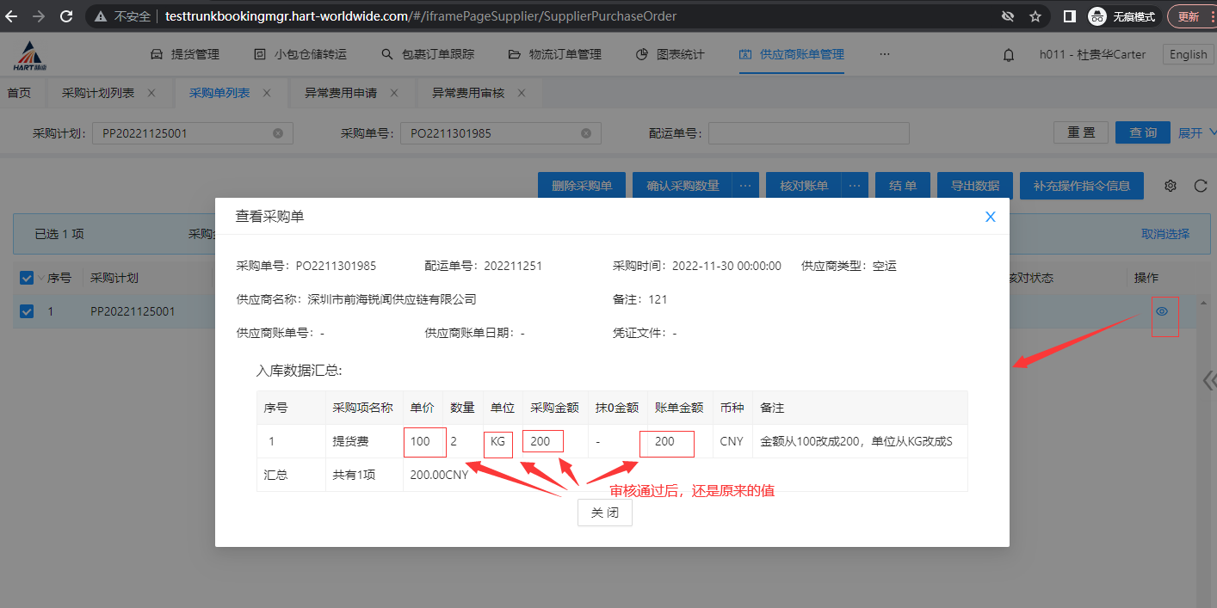1217x608 pixels.
Task: Open the table column settings gear
Action: pos(1170,186)
